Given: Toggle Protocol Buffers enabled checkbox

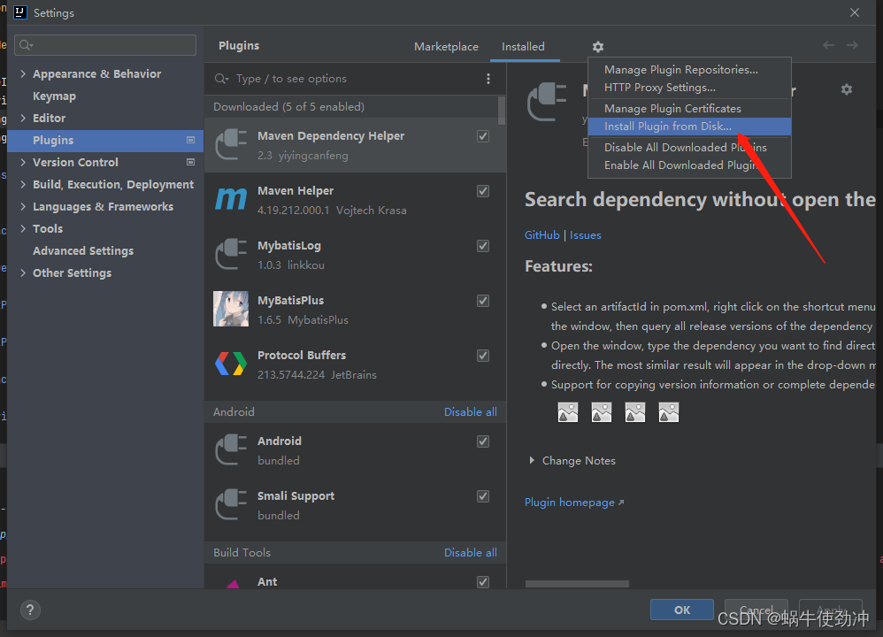Looking at the screenshot, I should coord(483,356).
